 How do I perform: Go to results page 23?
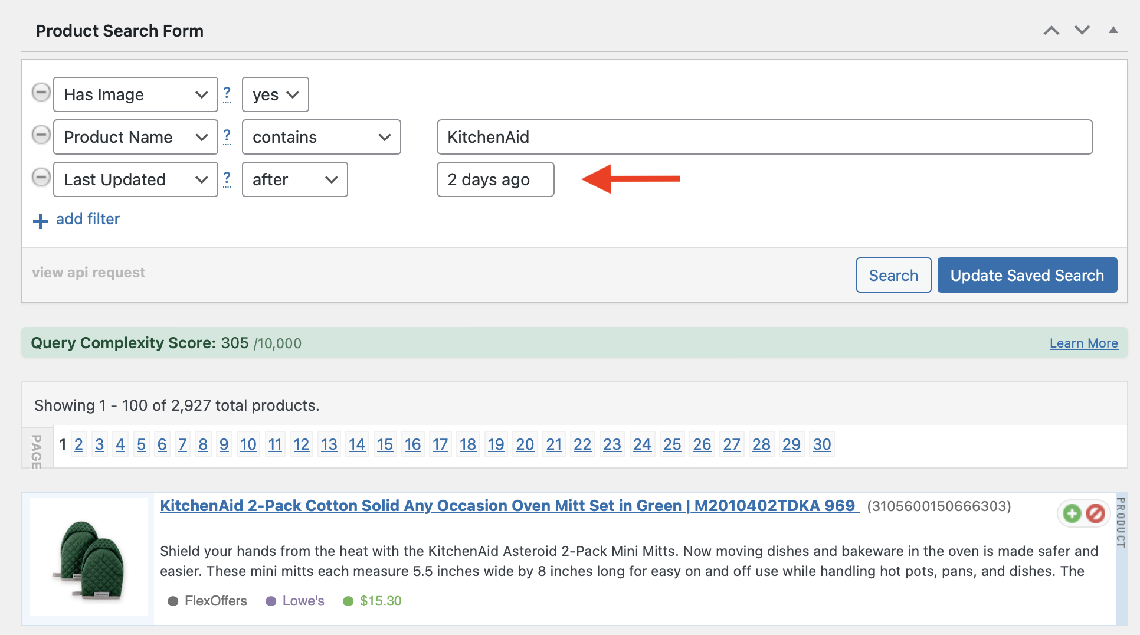(x=612, y=444)
